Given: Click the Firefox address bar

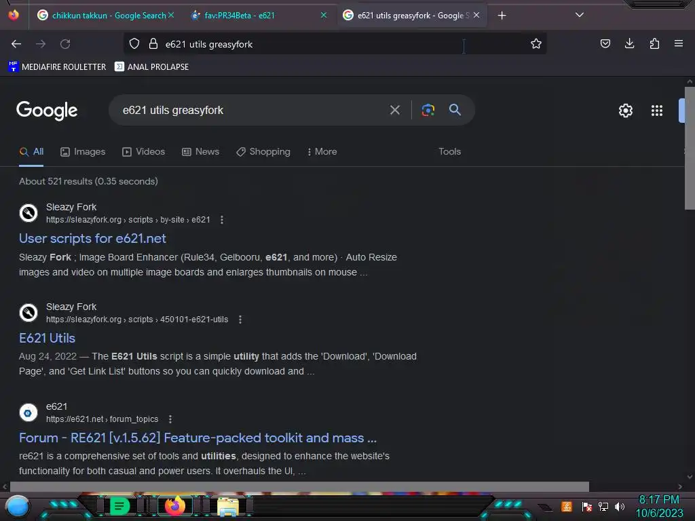Looking at the screenshot, I should (335, 44).
